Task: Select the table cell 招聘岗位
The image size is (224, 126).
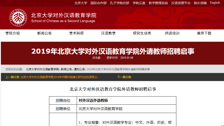Action: (63, 100)
